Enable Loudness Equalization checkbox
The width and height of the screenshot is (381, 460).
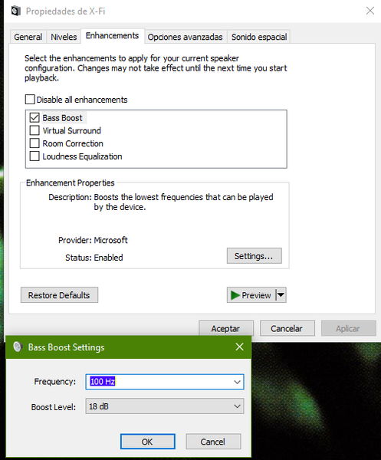pos(34,156)
